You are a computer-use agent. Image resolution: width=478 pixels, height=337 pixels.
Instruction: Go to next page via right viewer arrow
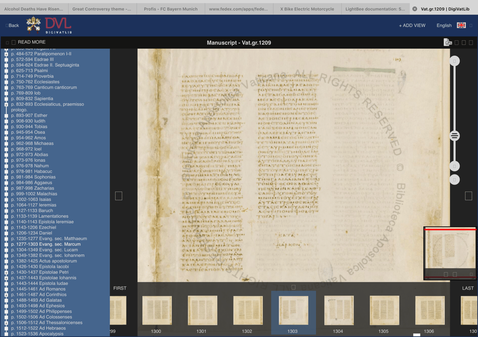coord(468,196)
